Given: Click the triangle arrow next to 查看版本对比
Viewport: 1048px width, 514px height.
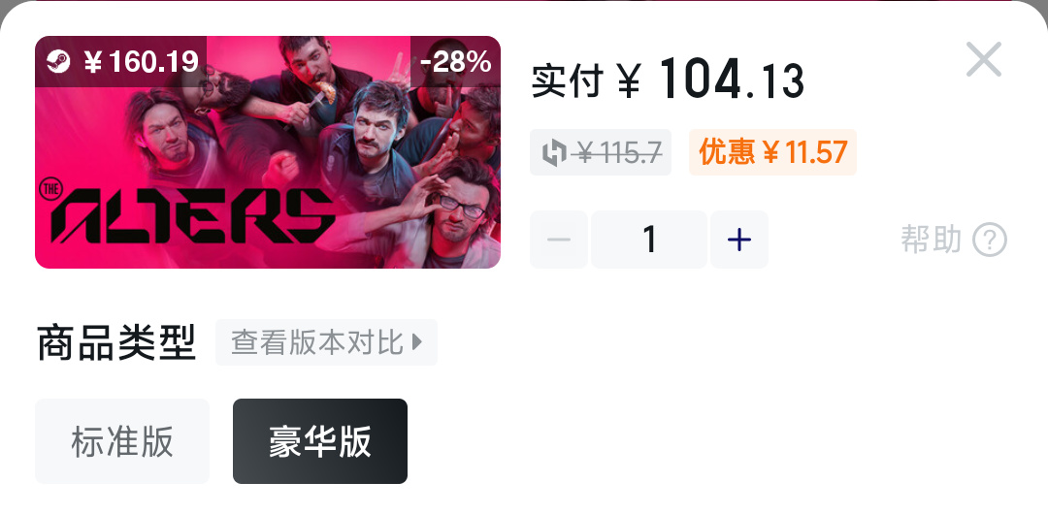Looking at the screenshot, I should pos(417,342).
